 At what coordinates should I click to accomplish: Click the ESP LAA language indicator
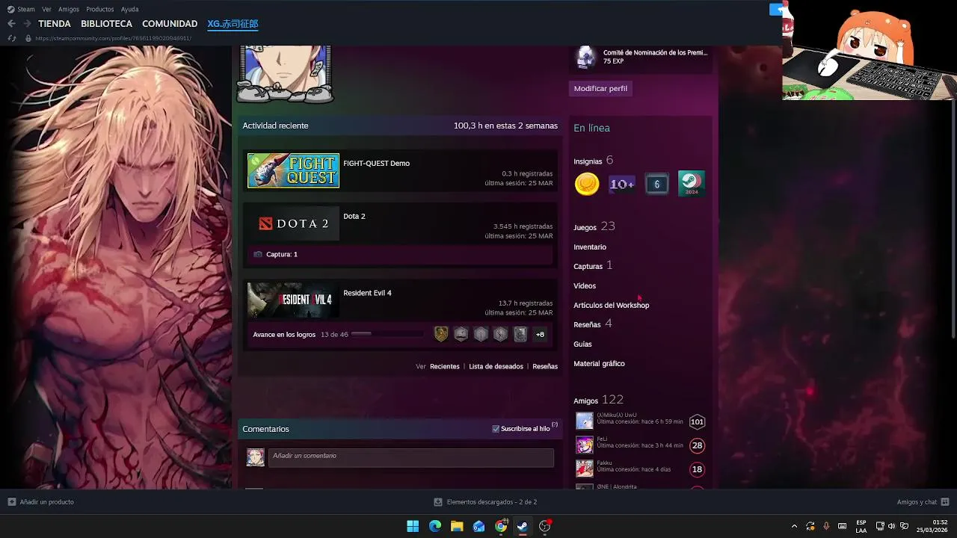click(x=861, y=526)
